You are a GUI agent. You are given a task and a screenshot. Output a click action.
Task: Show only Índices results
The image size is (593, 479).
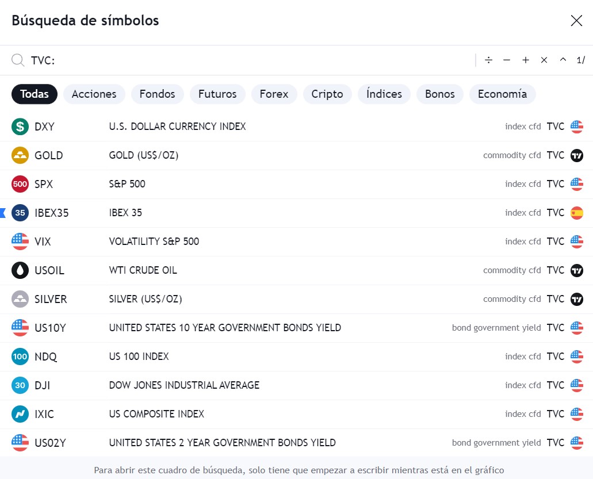coord(384,94)
